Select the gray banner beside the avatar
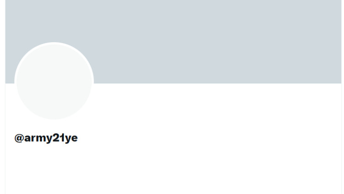The width and height of the screenshot is (344, 194). click(x=217, y=42)
